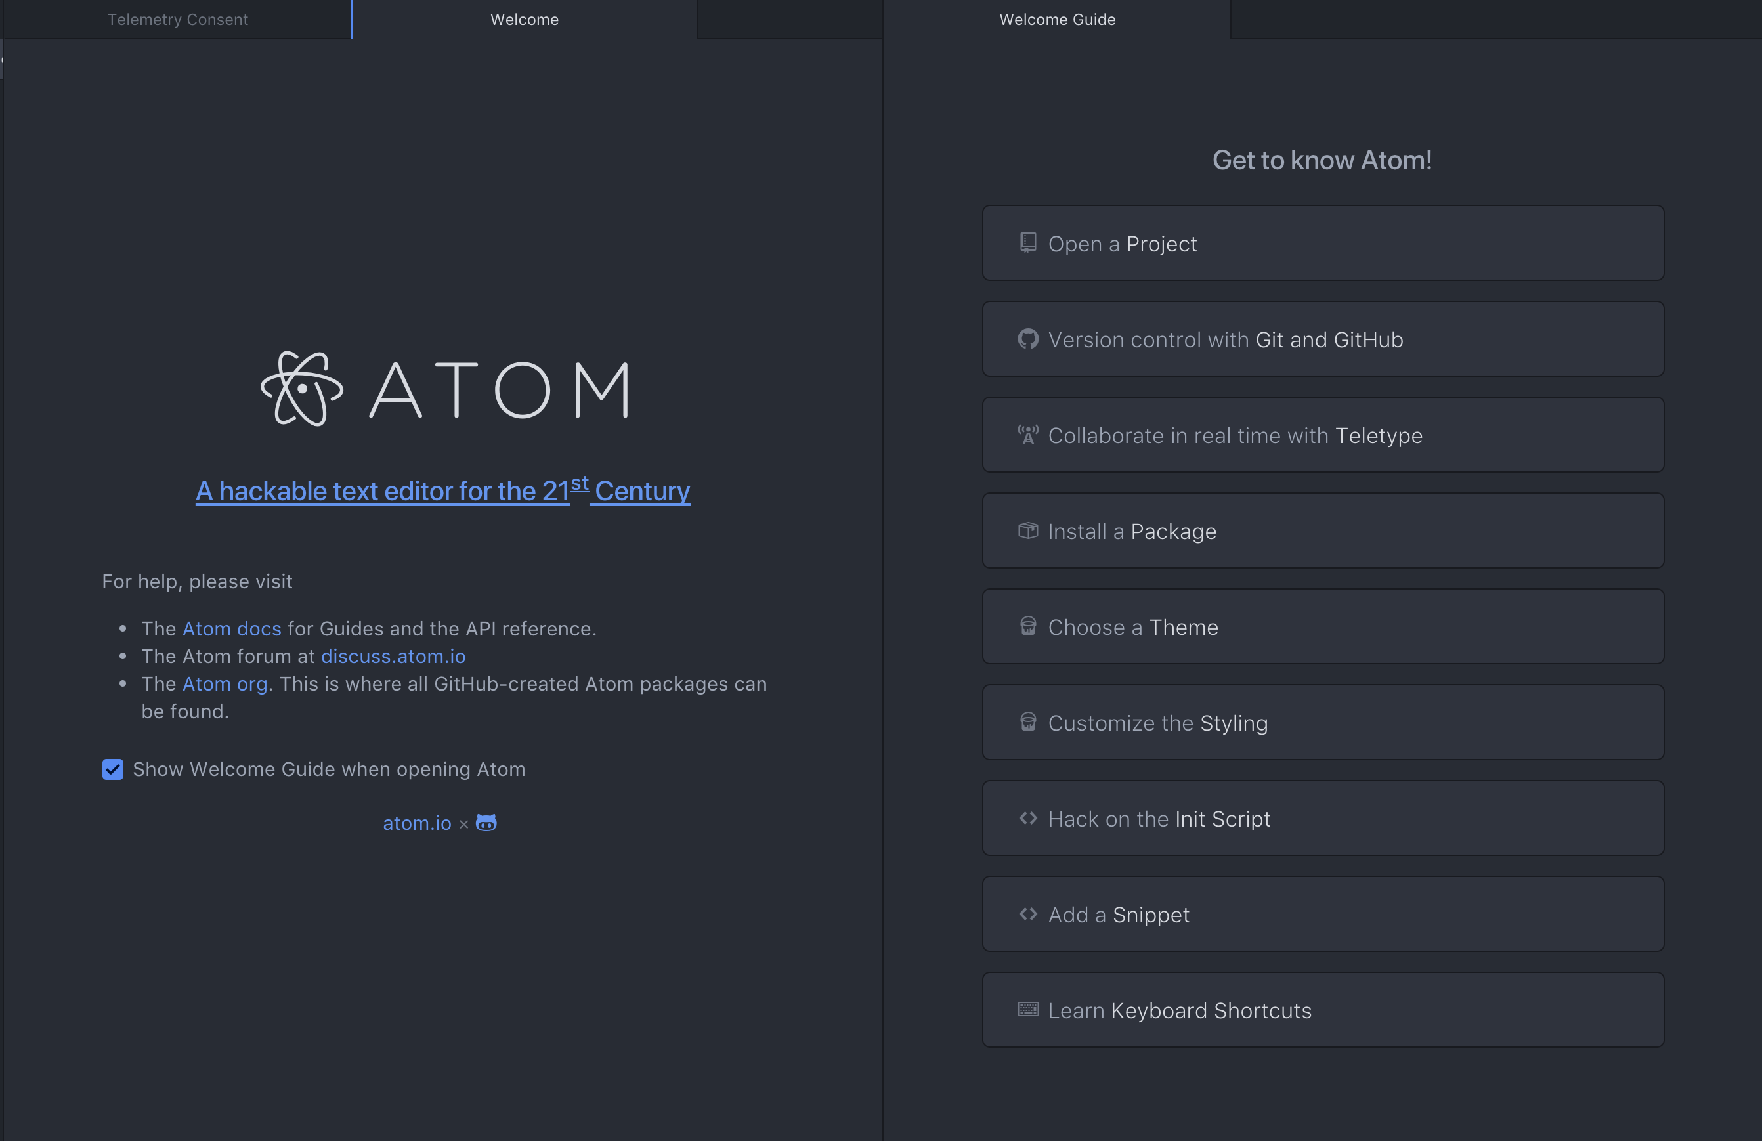Expand the Customize the Styling section
Image resolution: width=1762 pixels, height=1141 pixels.
pyautogui.click(x=1322, y=723)
